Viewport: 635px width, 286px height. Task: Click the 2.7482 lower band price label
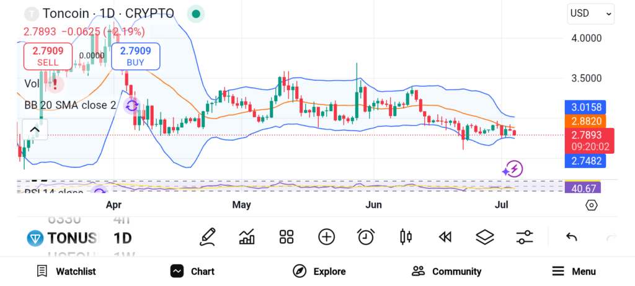click(585, 161)
